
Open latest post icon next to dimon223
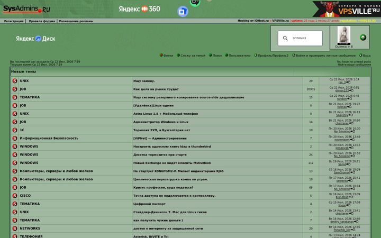click(351, 90)
